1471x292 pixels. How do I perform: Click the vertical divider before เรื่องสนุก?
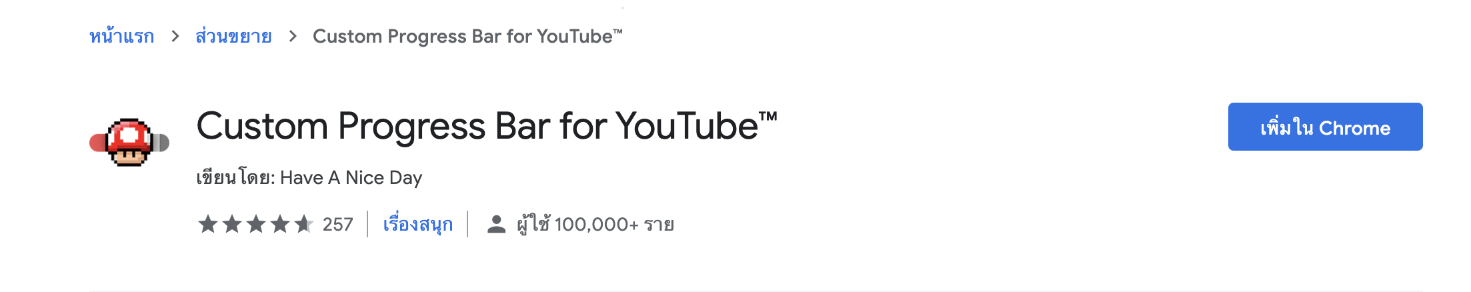[367, 224]
